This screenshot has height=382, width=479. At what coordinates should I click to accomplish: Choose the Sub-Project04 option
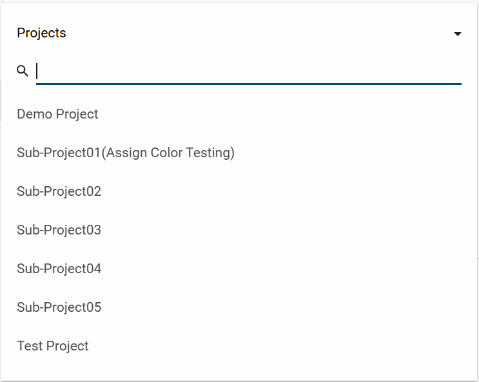(x=59, y=269)
